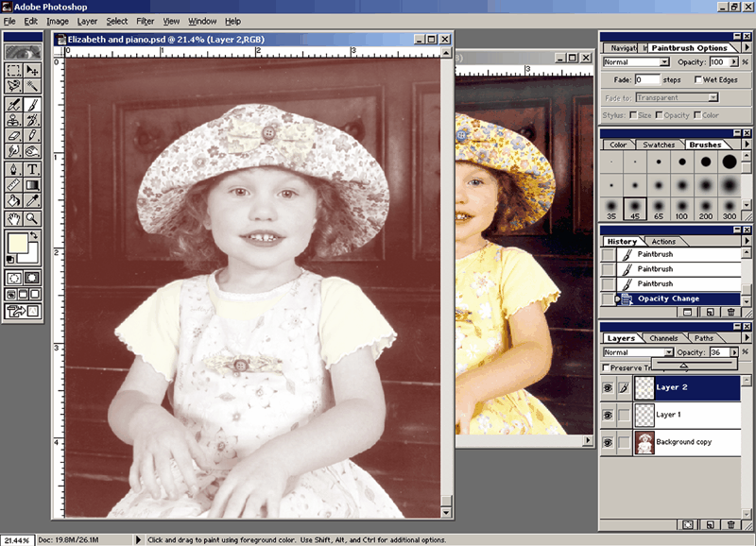Viewport: 756px width, 546px height.
Task: Click the foreground color swatch
Action: click(x=17, y=245)
